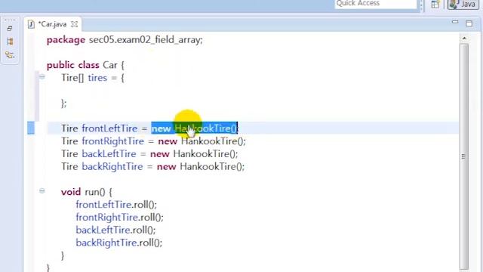
Task: Click the frontRightTire.roll(); statement
Action: coord(119,218)
